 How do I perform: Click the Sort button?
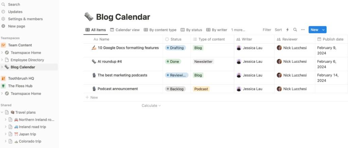coord(278,30)
